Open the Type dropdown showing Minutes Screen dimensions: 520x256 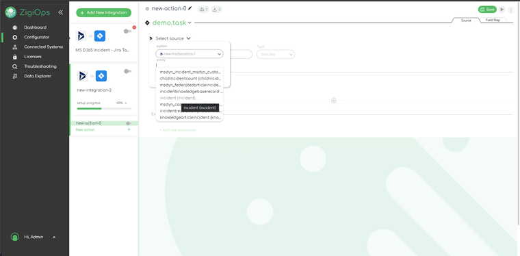click(x=276, y=54)
